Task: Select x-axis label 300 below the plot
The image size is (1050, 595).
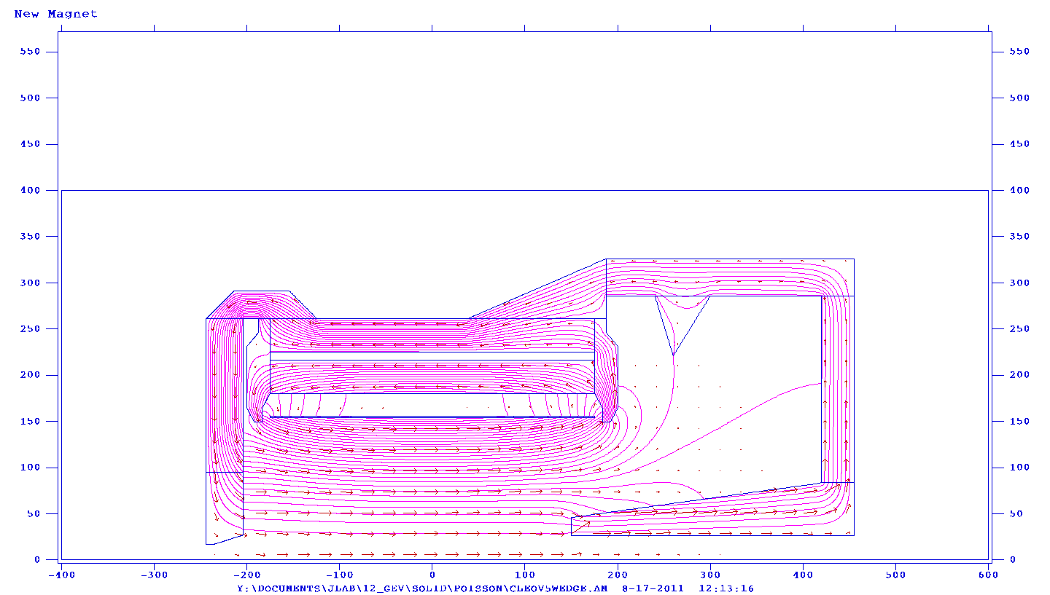Action: [x=710, y=575]
